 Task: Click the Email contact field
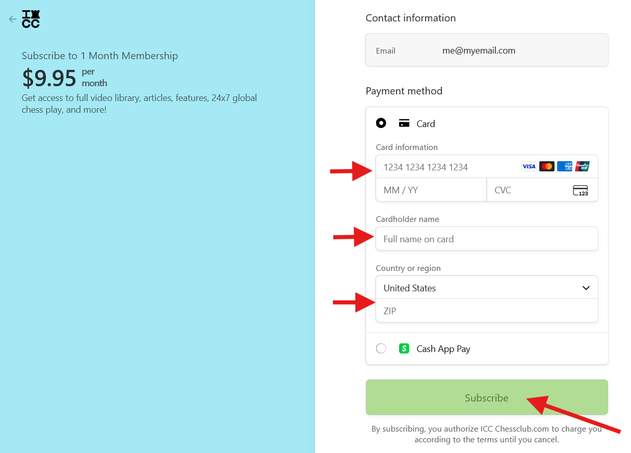tap(487, 51)
